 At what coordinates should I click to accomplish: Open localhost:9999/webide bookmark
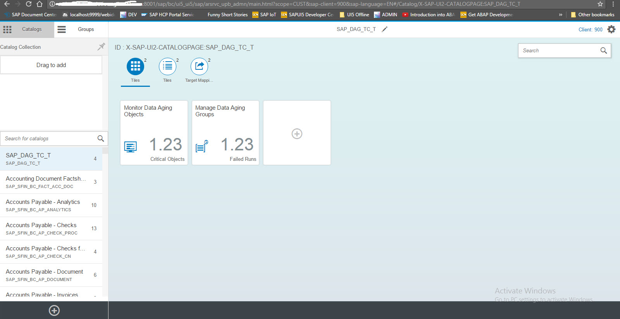coord(88,15)
